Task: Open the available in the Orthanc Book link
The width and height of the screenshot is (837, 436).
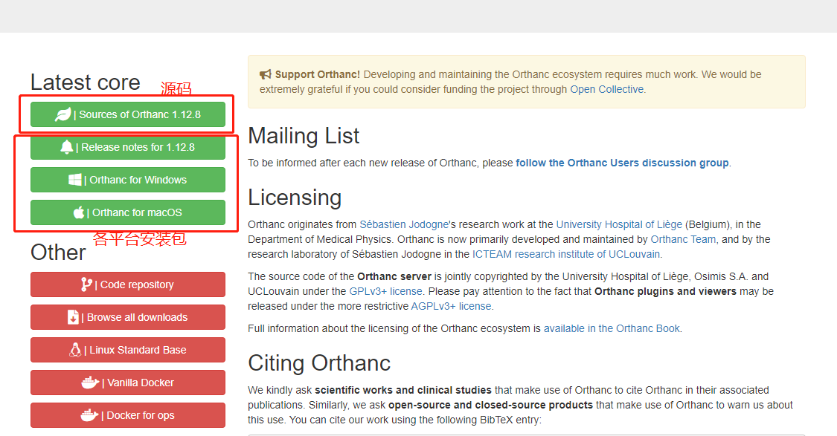Action: click(x=612, y=329)
